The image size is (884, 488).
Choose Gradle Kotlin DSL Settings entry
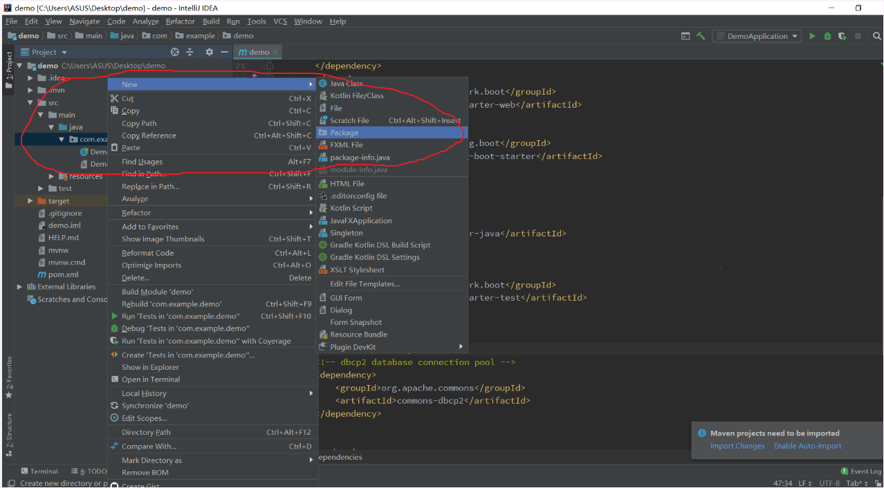click(392, 257)
